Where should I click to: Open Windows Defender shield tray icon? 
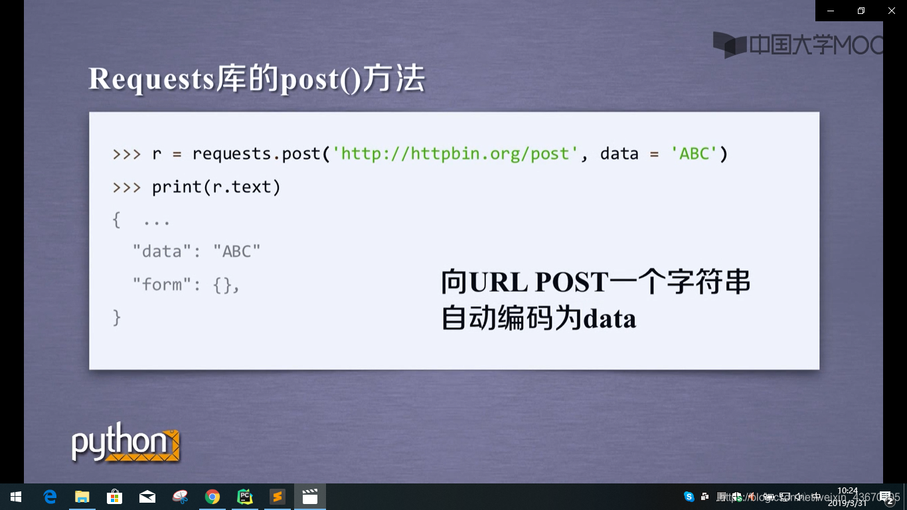point(737,497)
